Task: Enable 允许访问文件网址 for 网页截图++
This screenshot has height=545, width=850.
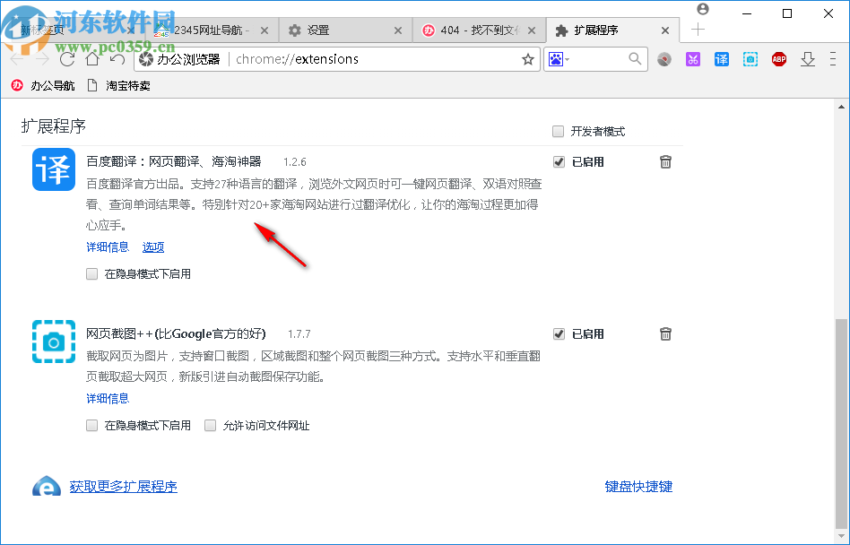Action: click(x=210, y=425)
